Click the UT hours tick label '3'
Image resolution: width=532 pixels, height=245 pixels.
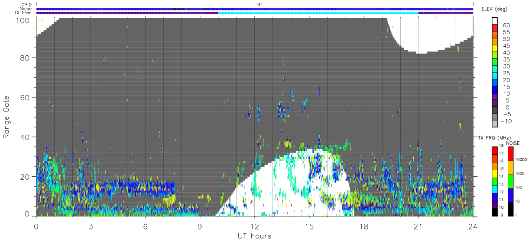pos(91,226)
